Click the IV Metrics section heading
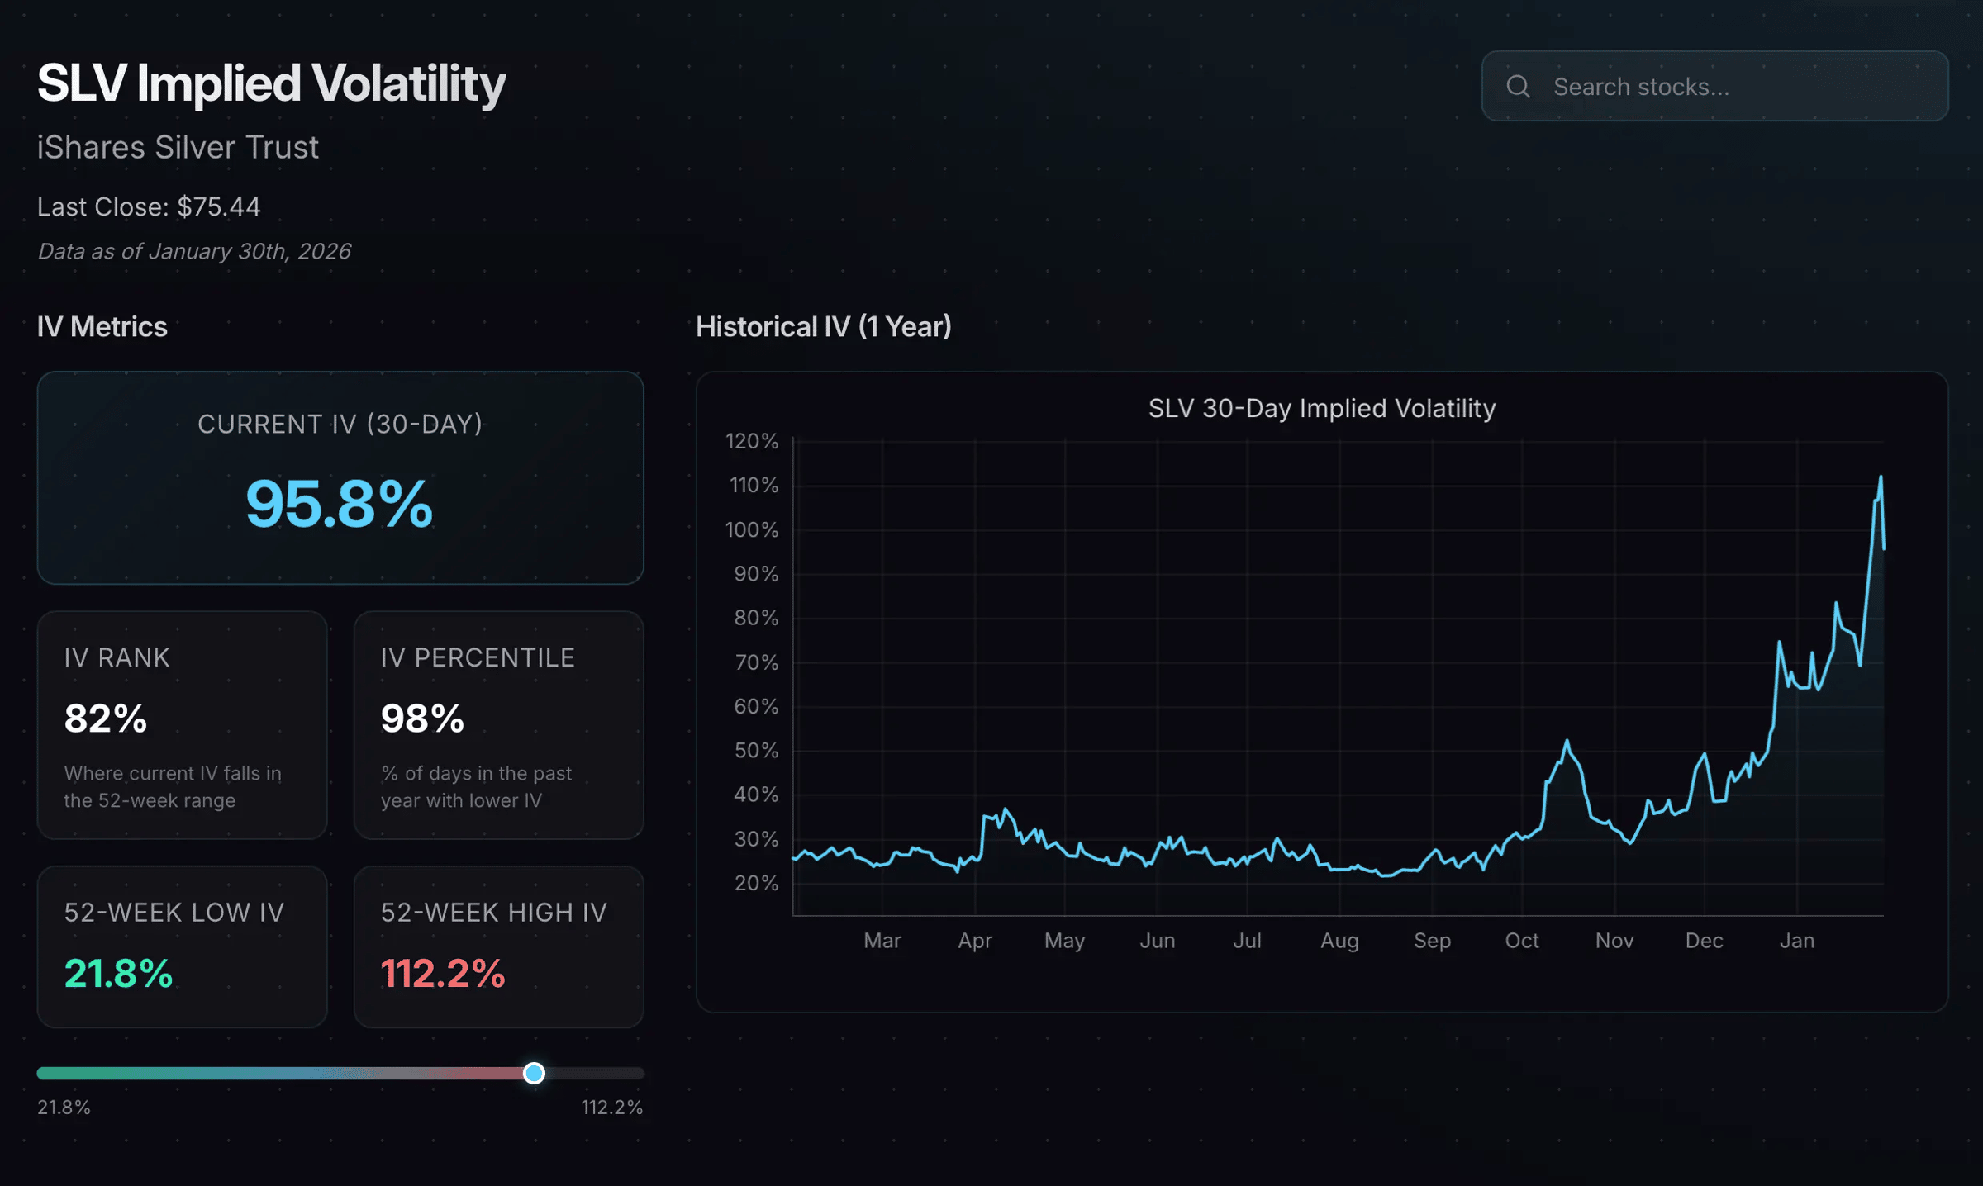The width and height of the screenshot is (1983, 1186). (102, 327)
